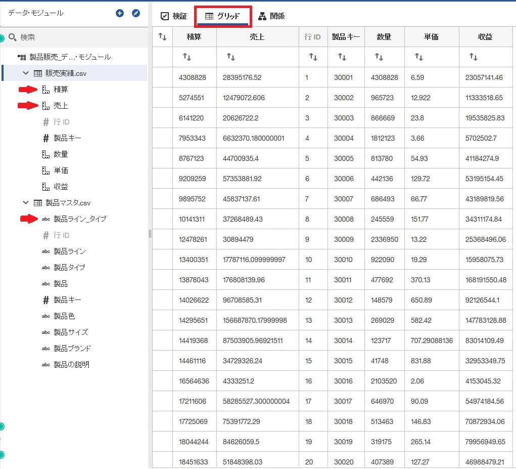Click the 収益 column header in the grid
Screen dimensions: 516x469
[x=486, y=36]
